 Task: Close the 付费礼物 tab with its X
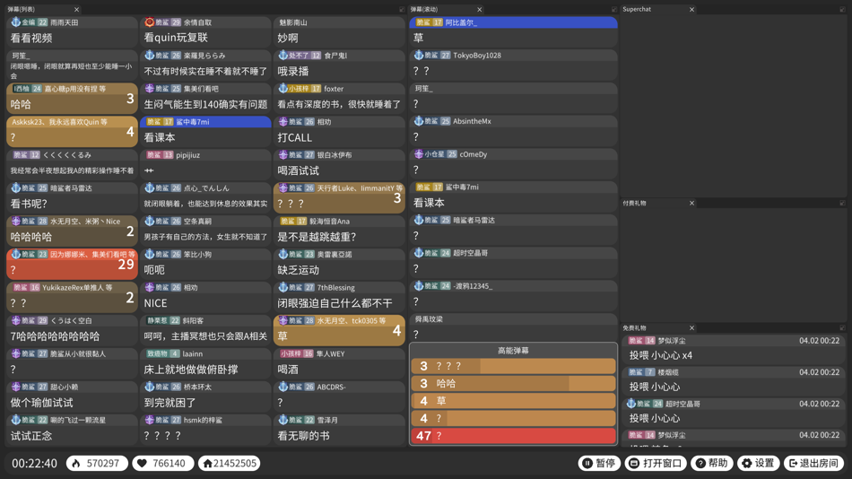pos(691,203)
